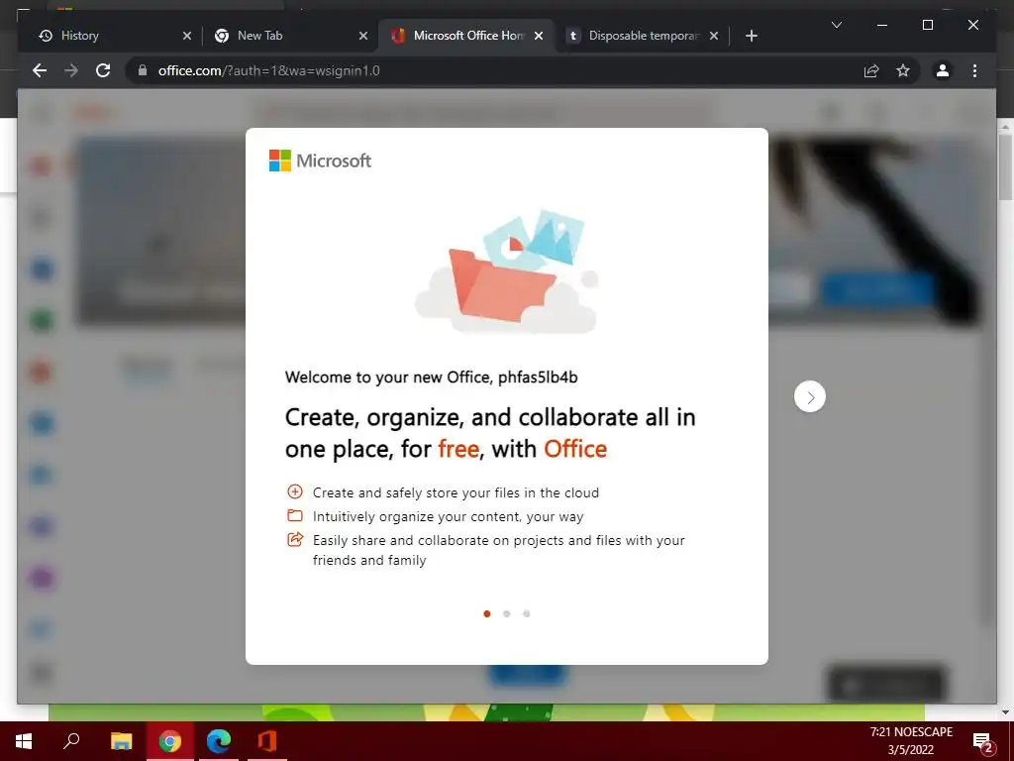
Task: Click the plus circle create icon
Action: [295, 491]
